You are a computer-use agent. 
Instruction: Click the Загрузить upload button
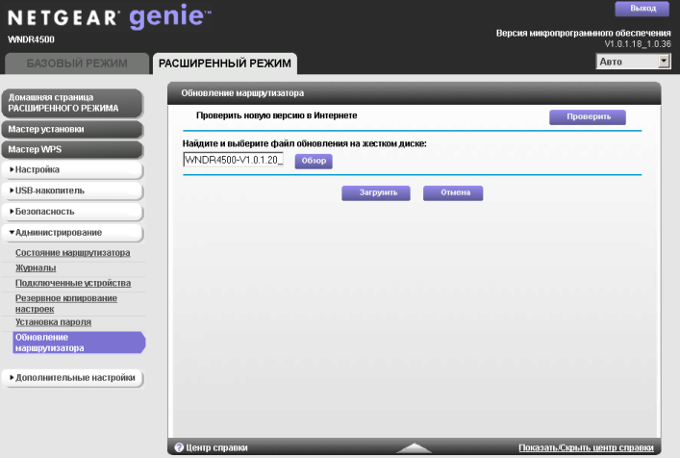[x=375, y=193]
